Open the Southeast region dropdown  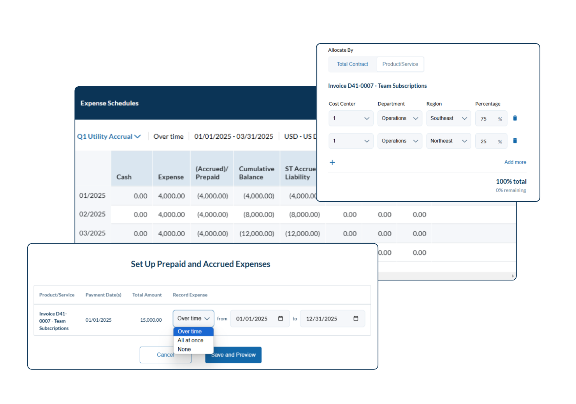pyautogui.click(x=448, y=118)
